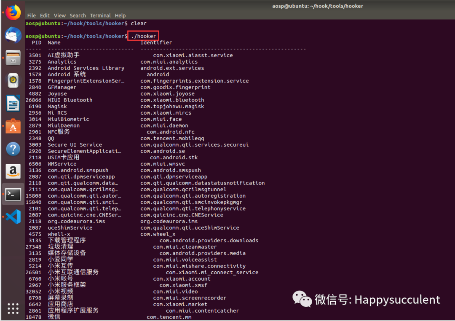The height and width of the screenshot is (321, 455).
Task: Select com.miui.cleanmaster identifier
Action: (x=185, y=247)
